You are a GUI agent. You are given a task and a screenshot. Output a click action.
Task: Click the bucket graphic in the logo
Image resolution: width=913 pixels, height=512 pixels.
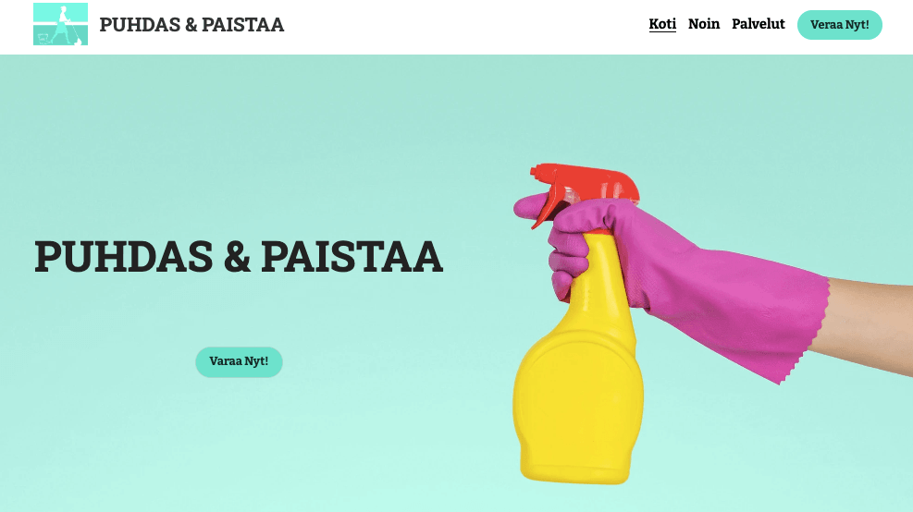pyautogui.click(x=43, y=39)
